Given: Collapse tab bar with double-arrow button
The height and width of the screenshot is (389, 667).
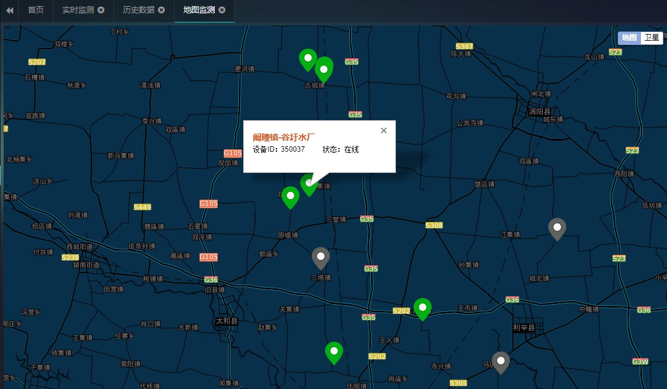Looking at the screenshot, I should tap(10, 10).
